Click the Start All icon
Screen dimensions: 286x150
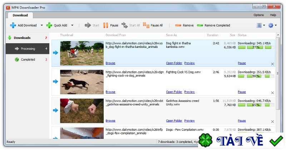[x=124, y=25]
